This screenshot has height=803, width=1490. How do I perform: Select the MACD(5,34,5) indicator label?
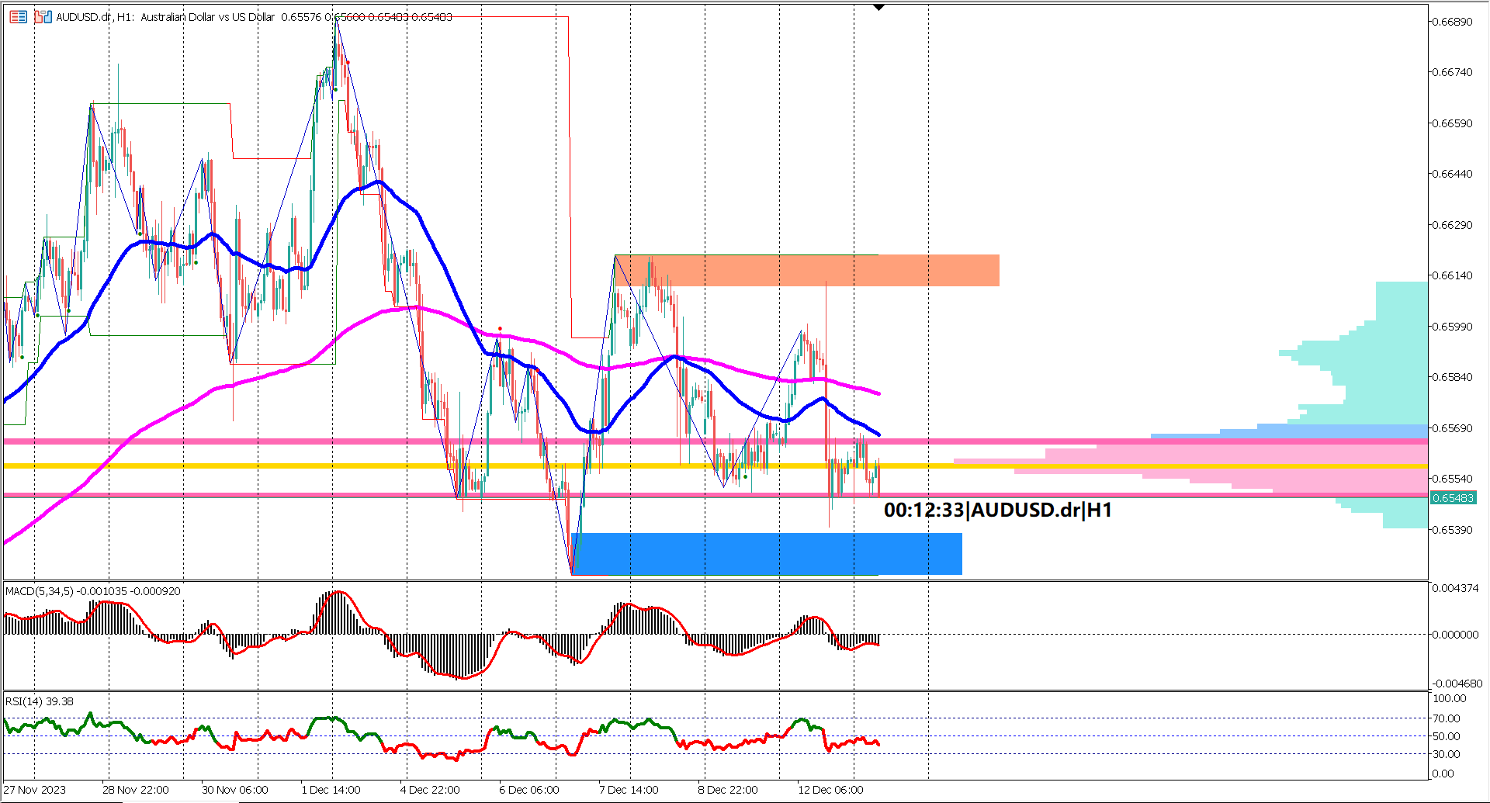[92, 591]
